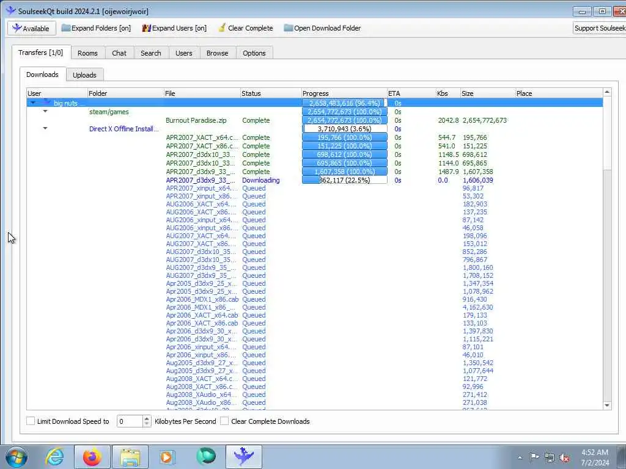Image resolution: width=626 pixels, height=469 pixels.
Task: Collapse the big nuts user node
Action: point(33,103)
